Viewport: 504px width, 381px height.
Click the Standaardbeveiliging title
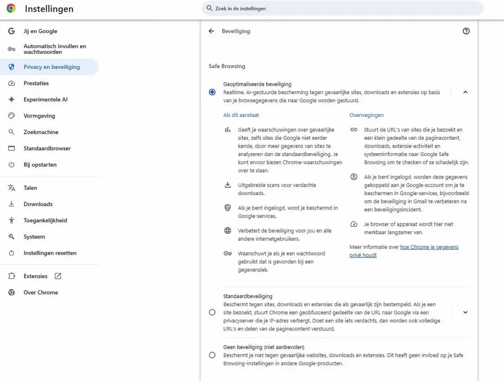pyautogui.click(x=248, y=296)
